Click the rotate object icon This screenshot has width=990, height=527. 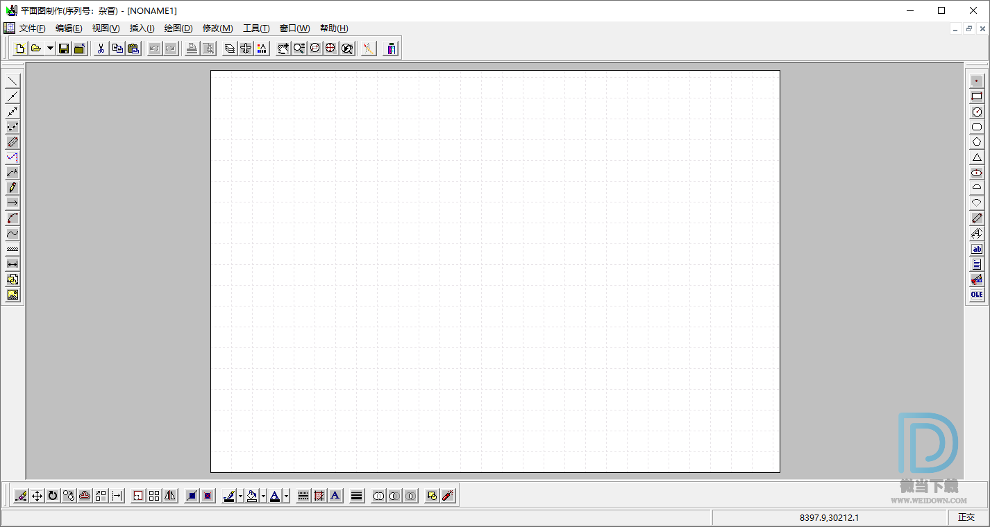pyautogui.click(x=53, y=496)
